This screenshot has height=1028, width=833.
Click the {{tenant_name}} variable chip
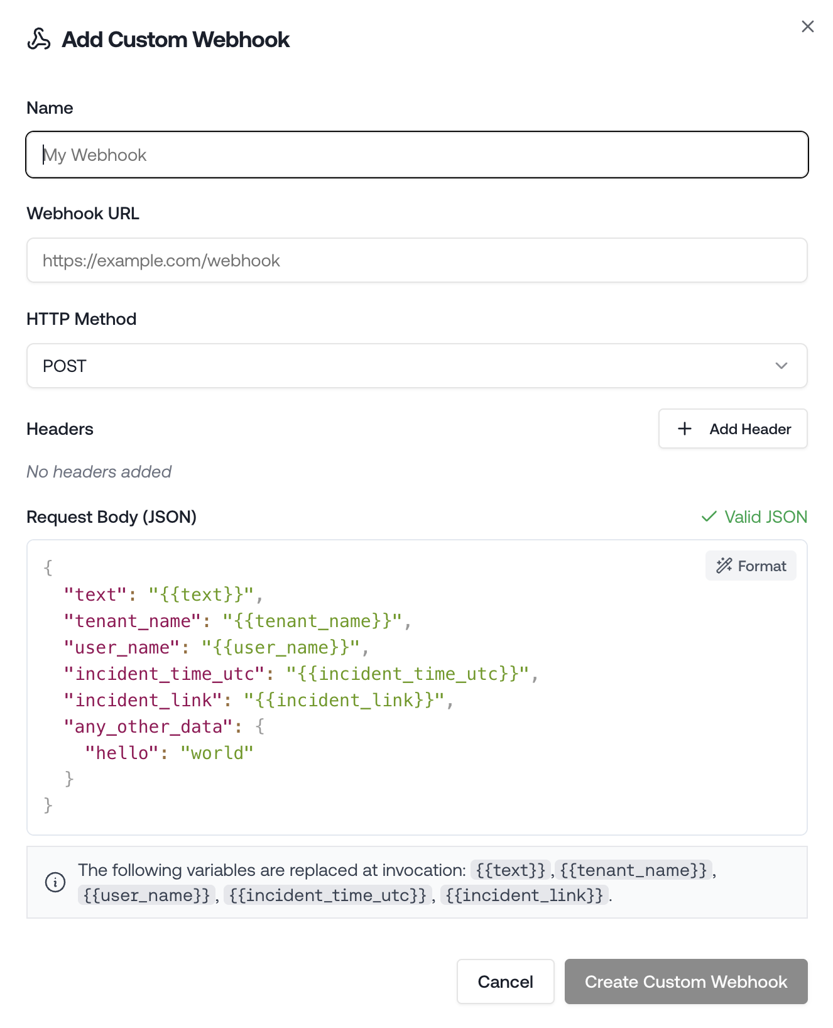coord(633,870)
